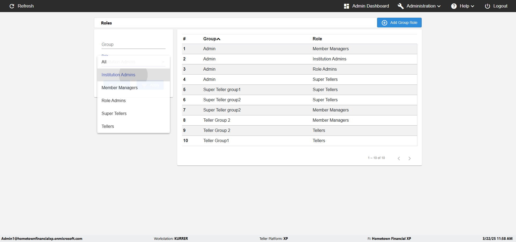Open the Help menu label
This screenshot has width=516, height=242.
pos(464,6)
